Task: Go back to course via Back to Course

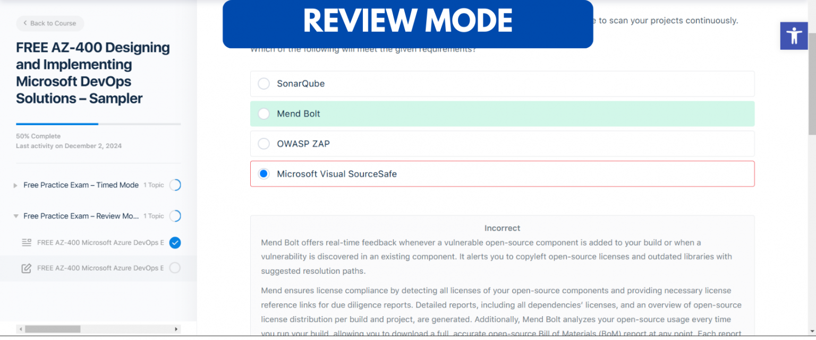Action: [x=50, y=23]
